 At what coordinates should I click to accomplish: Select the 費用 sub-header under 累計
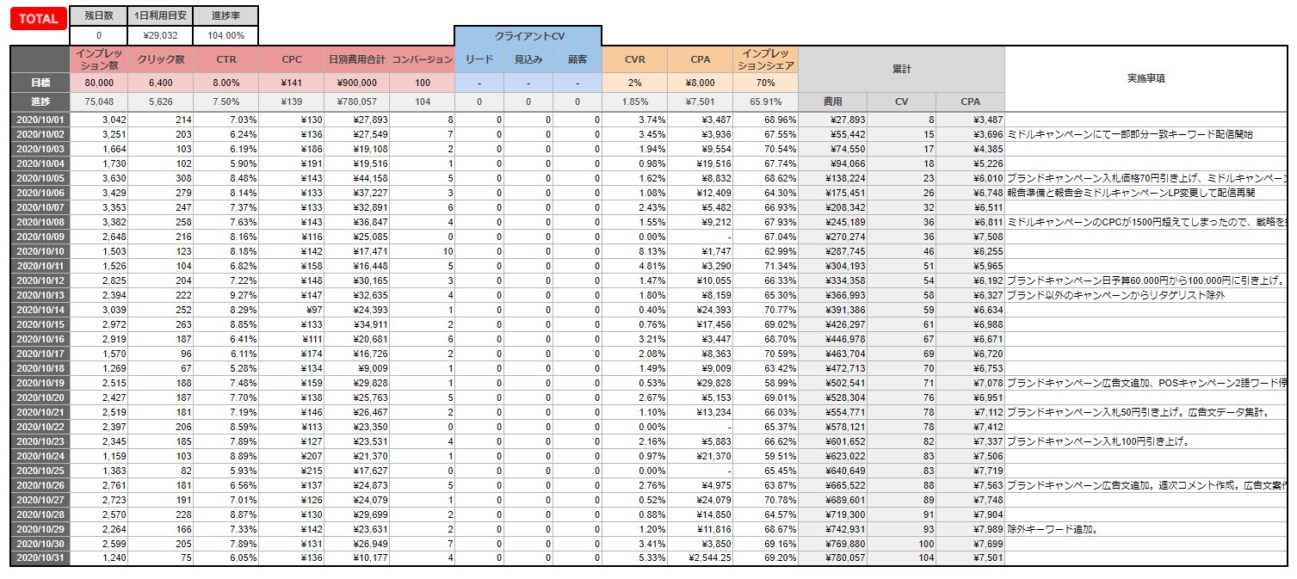(833, 102)
